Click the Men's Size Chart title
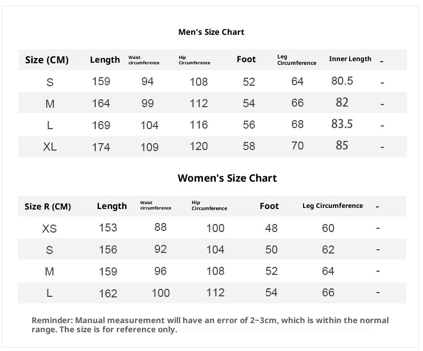The width and height of the screenshot is (423, 351). coord(211,32)
